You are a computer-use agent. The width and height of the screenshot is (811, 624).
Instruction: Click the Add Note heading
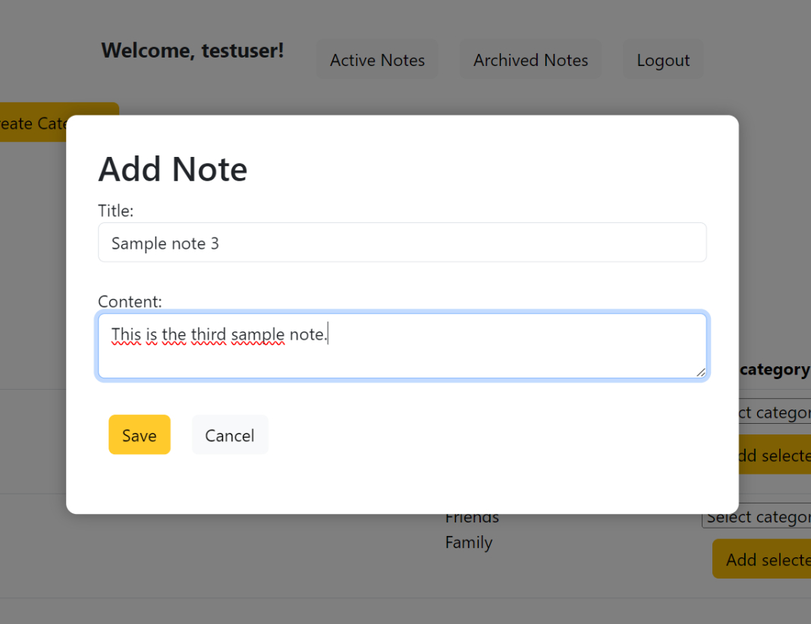point(173,168)
